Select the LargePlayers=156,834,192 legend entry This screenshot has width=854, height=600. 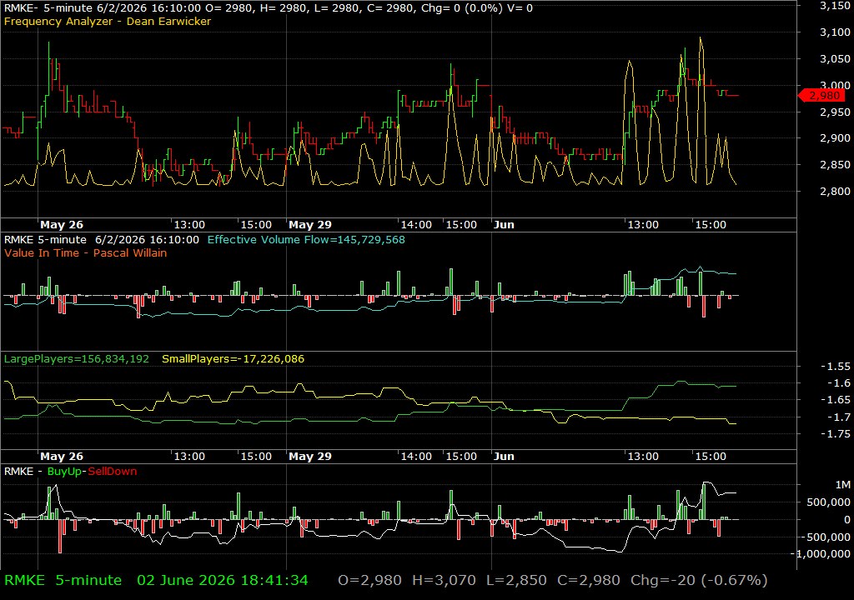pyautogui.click(x=76, y=359)
